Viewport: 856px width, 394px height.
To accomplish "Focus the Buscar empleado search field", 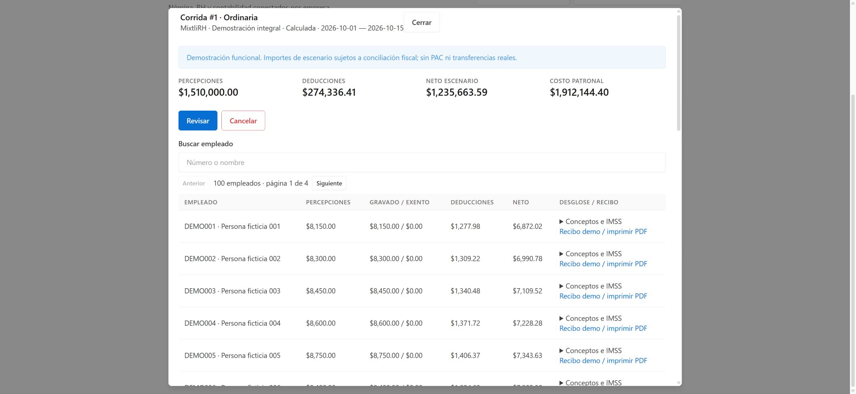I will point(422,162).
